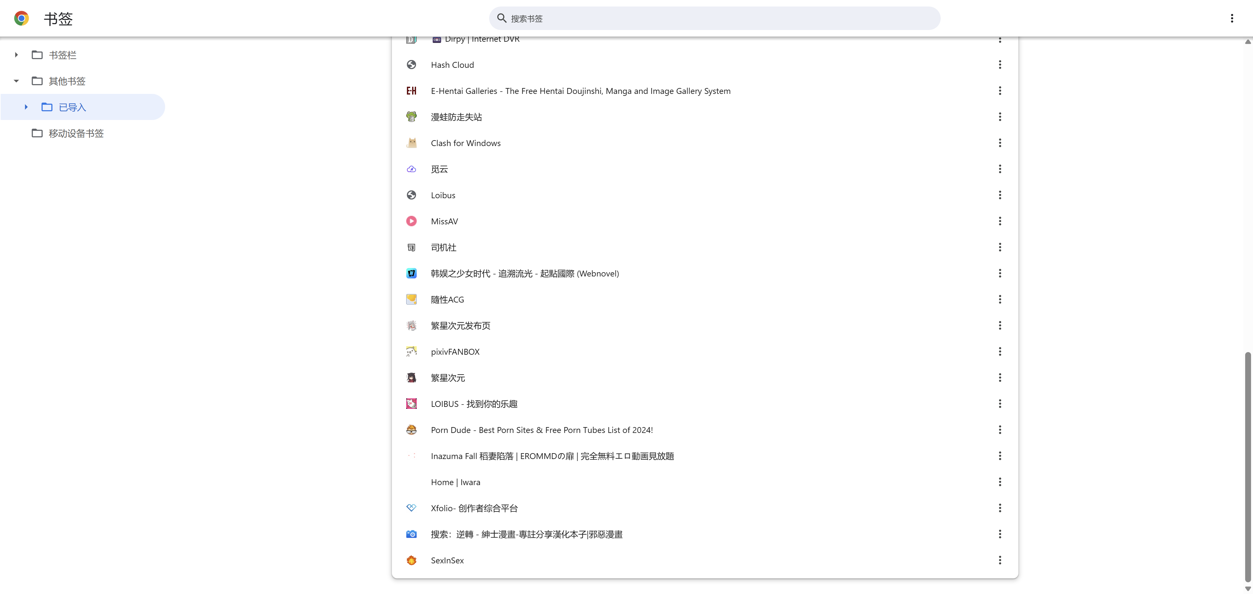Select the 司机社 bookmark row
Viewport: 1253px width, 594px height.
[705, 247]
